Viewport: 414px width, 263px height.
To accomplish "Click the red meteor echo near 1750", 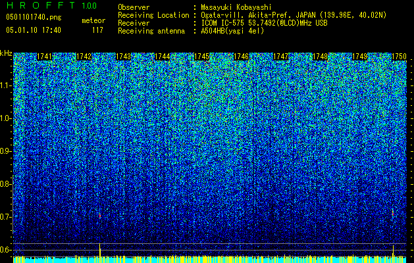I will click(393, 212).
